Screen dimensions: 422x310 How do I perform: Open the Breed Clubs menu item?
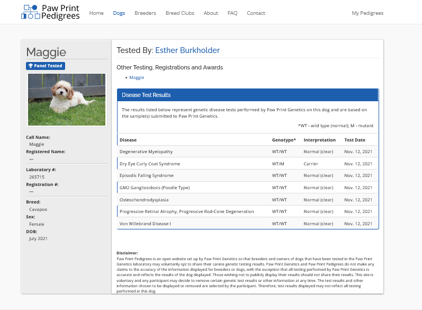click(x=179, y=13)
